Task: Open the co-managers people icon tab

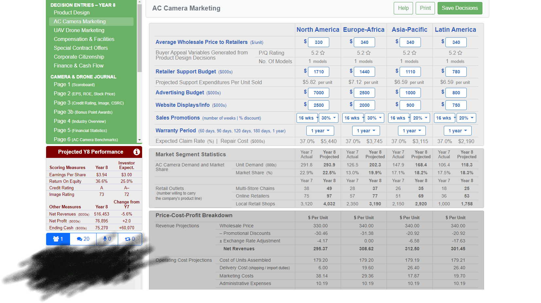Action: (58, 239)
